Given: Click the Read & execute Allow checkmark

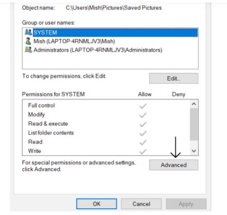Looking at the screenshot, I should point(143,124).
